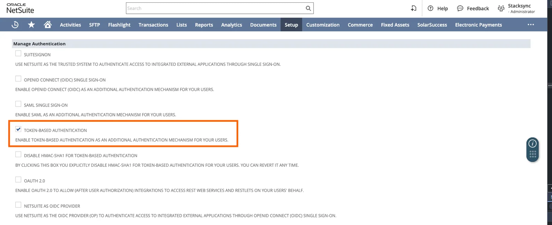Image resolution: width=552 pixels, height=225 pixels.
Task: Check Disable HMAC-SHA1 for Token-Based Authentication
Action: [18, 154]
